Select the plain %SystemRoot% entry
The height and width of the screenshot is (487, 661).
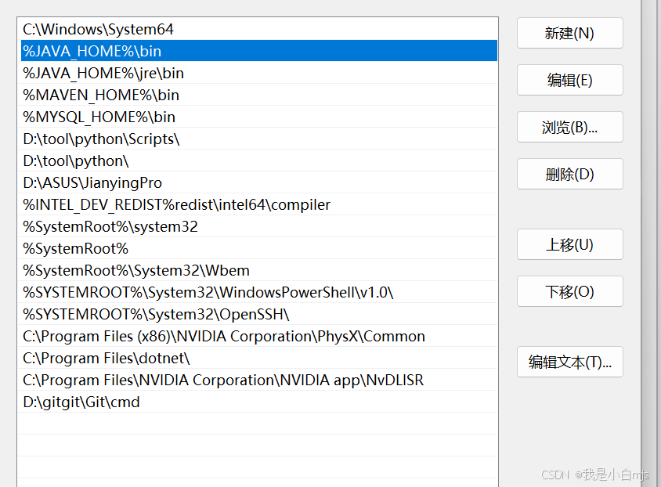tap(258, 248)
